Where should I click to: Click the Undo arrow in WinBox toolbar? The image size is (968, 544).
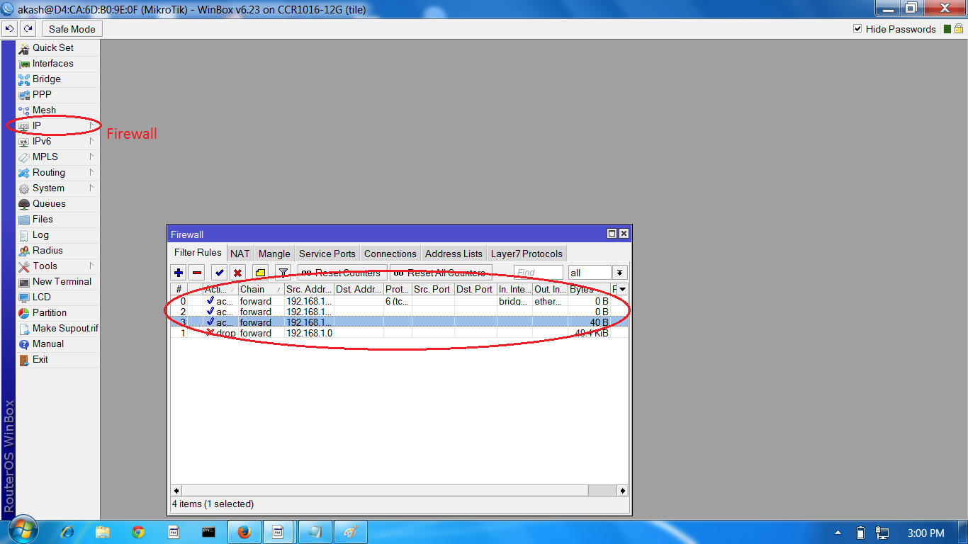pyautogui.click(x=9, y=29)
